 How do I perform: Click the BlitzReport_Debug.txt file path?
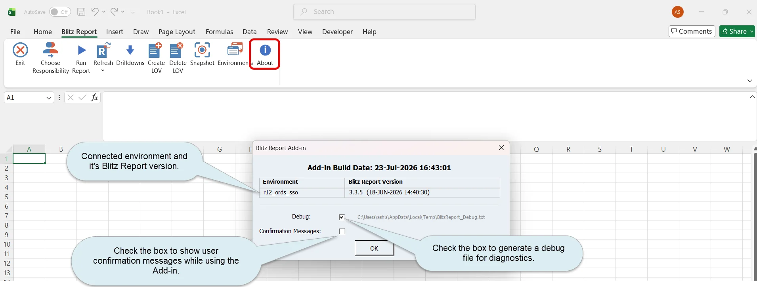421,217
